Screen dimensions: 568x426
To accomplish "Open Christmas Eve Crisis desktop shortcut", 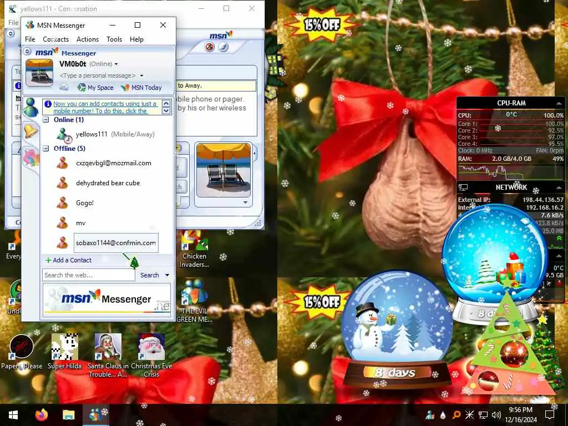I will [151, 355].
